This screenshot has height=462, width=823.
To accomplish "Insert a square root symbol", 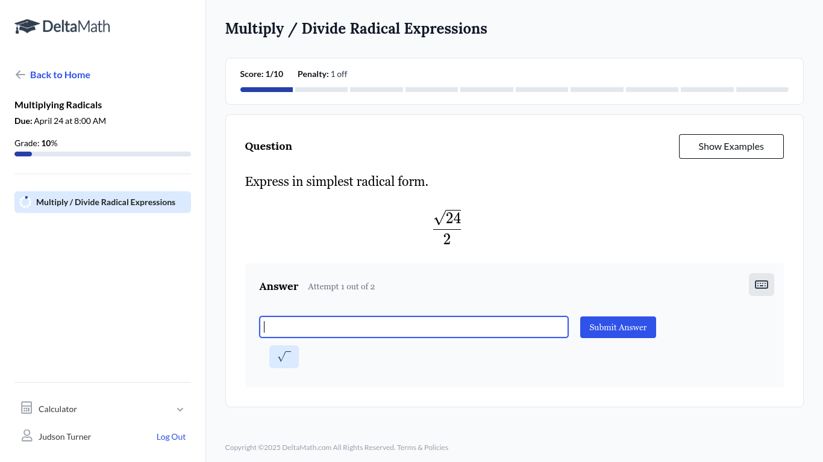I will click(284, 357).
